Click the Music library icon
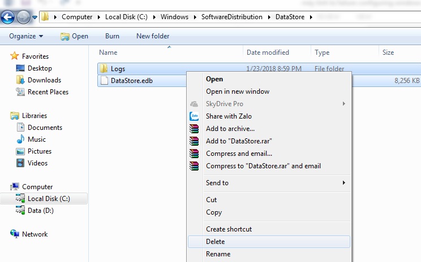421x262 pixels. (x=20, y=139)
